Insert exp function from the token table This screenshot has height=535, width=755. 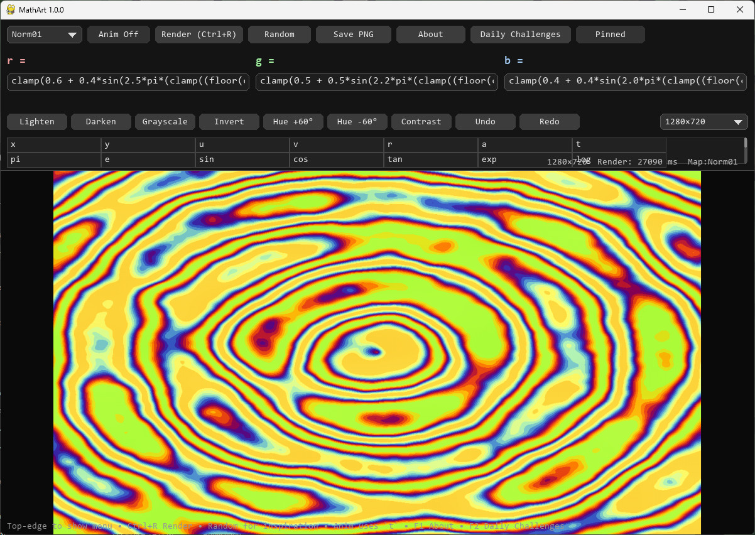(525, 160)
